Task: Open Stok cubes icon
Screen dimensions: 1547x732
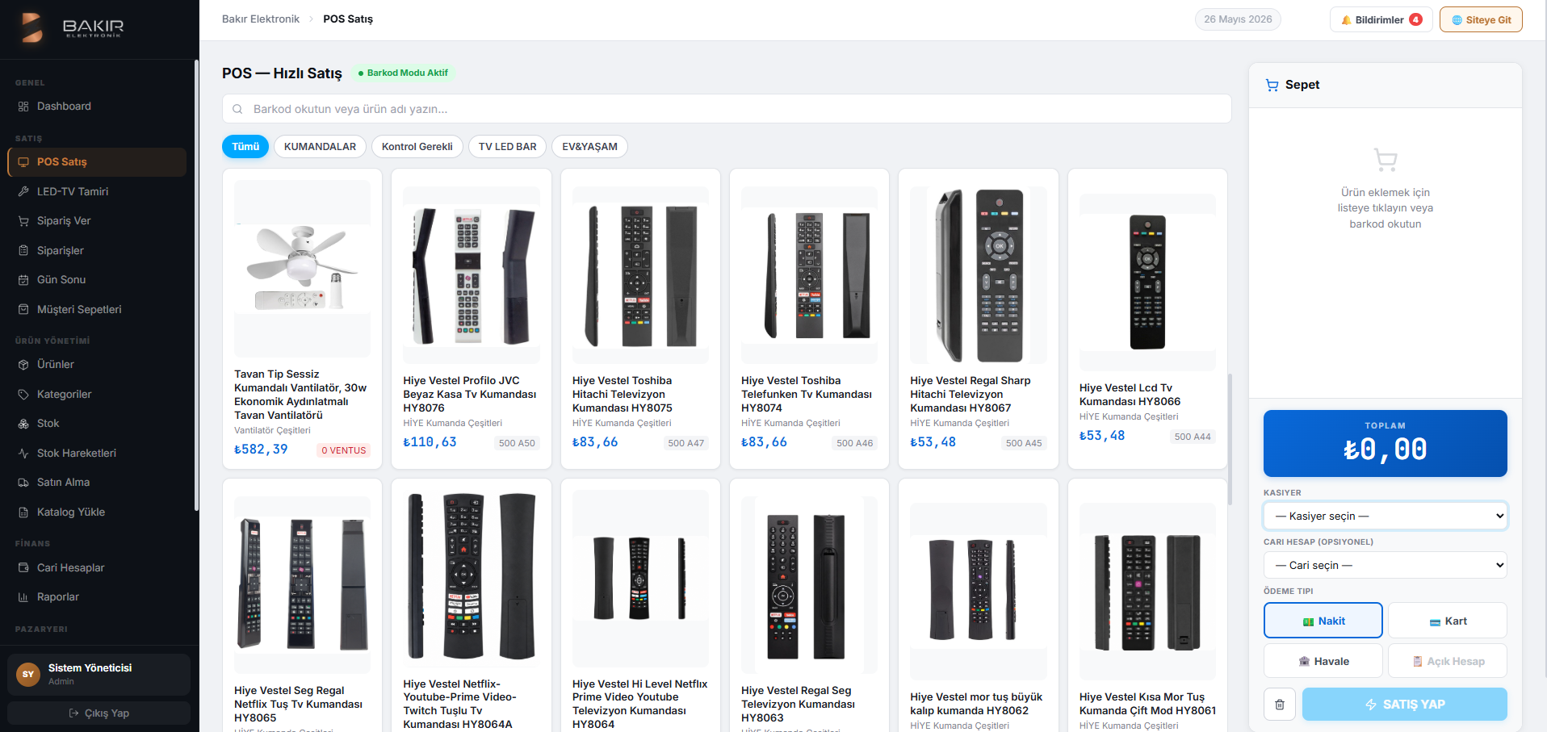Action: pos(23,424)
